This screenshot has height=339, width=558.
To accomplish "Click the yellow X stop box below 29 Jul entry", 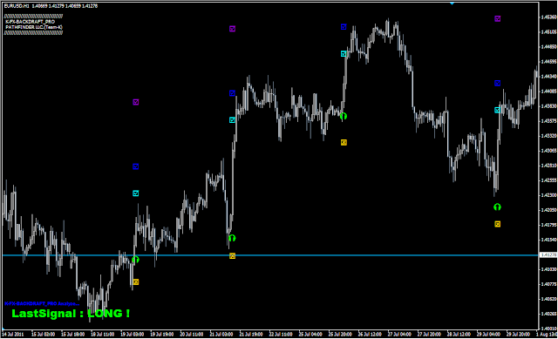I will [498, 224].
